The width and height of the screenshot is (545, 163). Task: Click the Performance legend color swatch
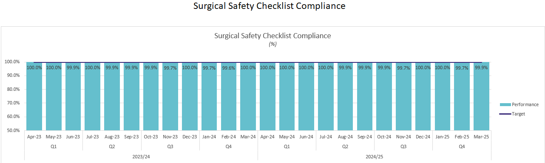coord(505,104)
